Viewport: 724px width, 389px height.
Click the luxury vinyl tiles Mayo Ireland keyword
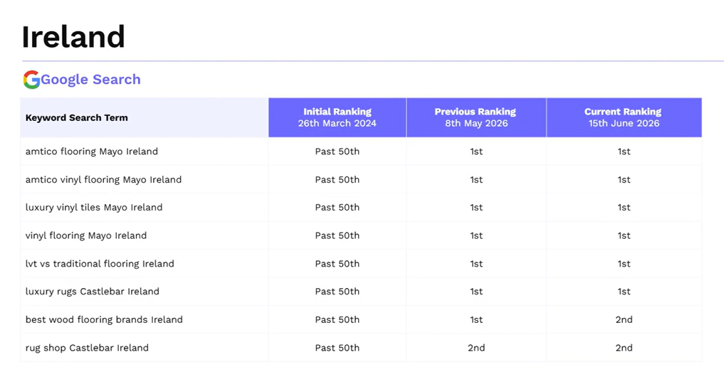point(94,208)
